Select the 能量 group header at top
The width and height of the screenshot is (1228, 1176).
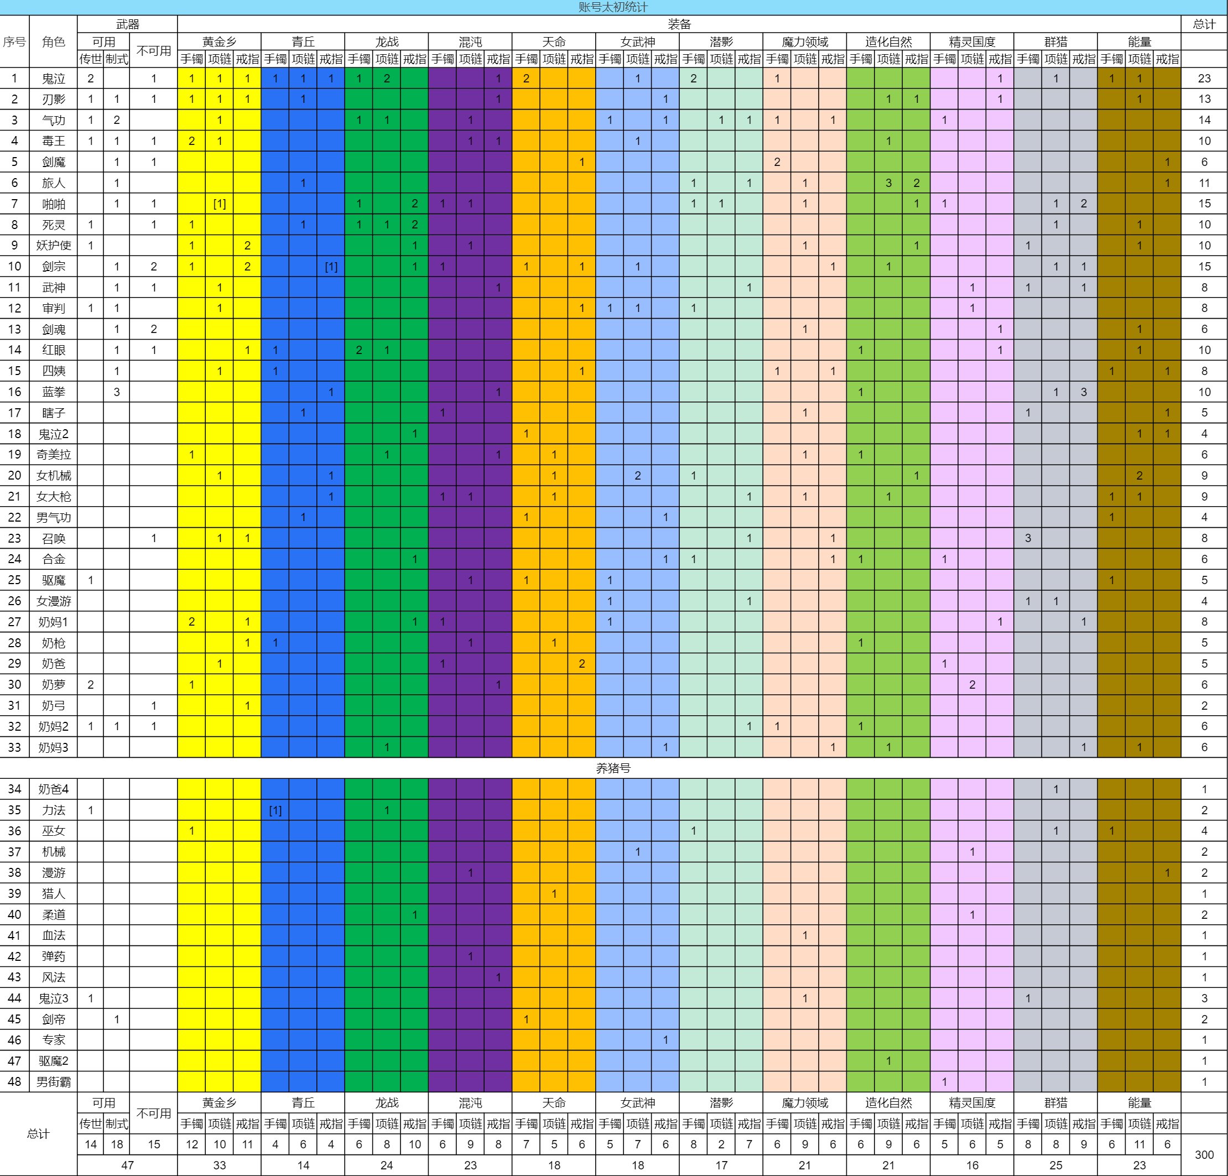[1139, 41]
